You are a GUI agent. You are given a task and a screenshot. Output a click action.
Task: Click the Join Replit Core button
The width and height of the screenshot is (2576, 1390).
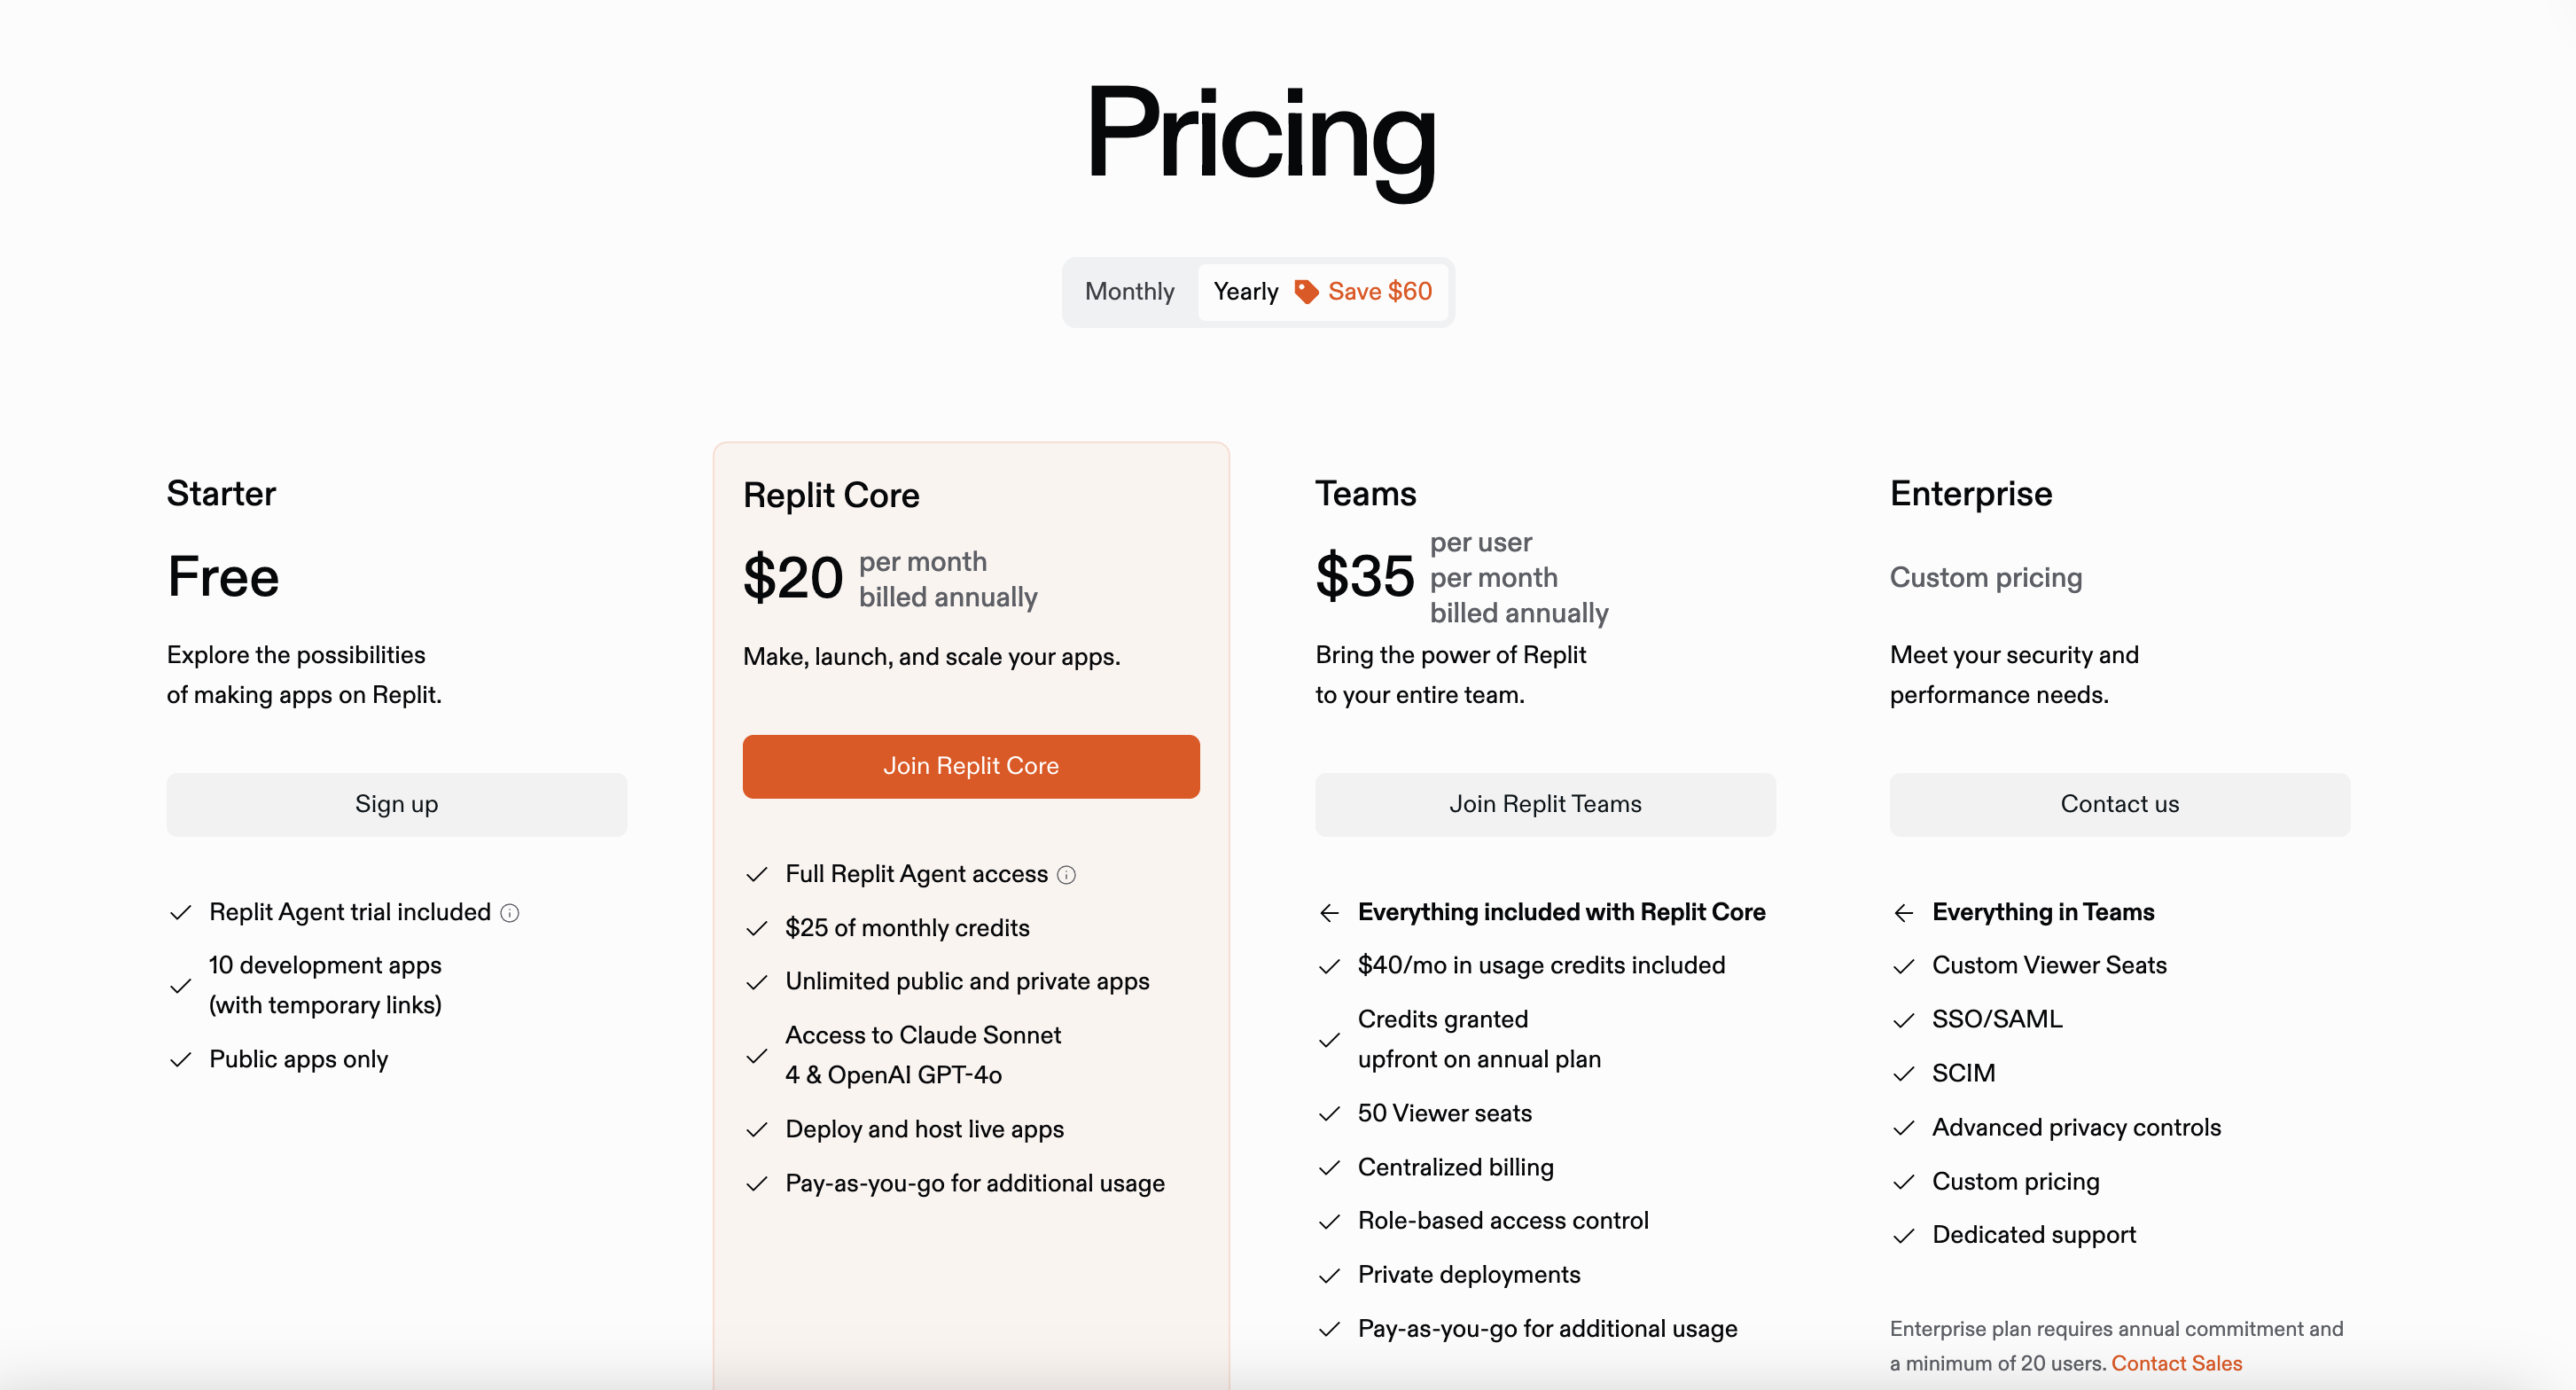pos(970,766)
